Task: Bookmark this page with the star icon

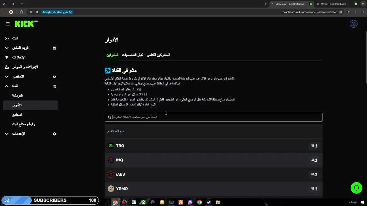Action: point(31,12)
